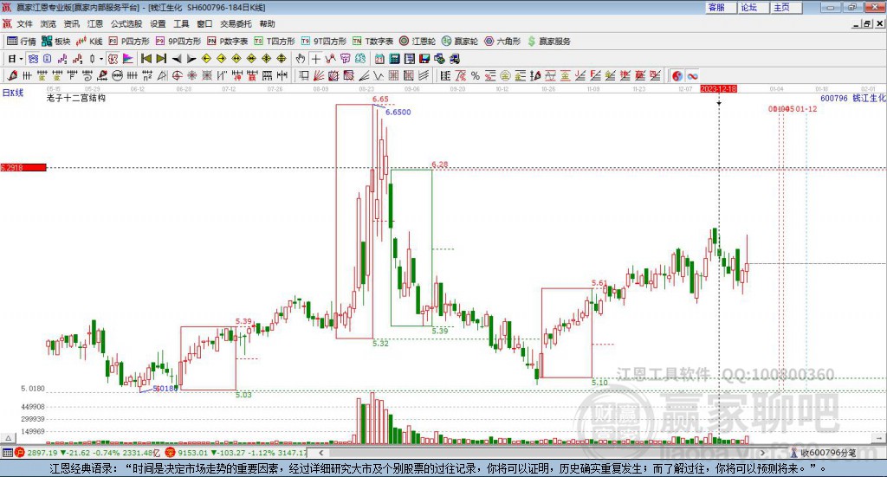Image resolution: width=887 pixels, height=477 pixels.
Task: Open the 设置 menu
Action: (158, 23)
